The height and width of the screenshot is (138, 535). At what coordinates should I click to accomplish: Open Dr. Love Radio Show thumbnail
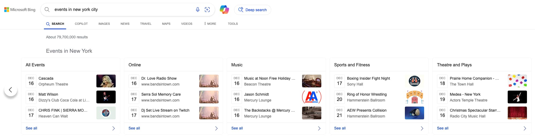[x=209, y=81]
